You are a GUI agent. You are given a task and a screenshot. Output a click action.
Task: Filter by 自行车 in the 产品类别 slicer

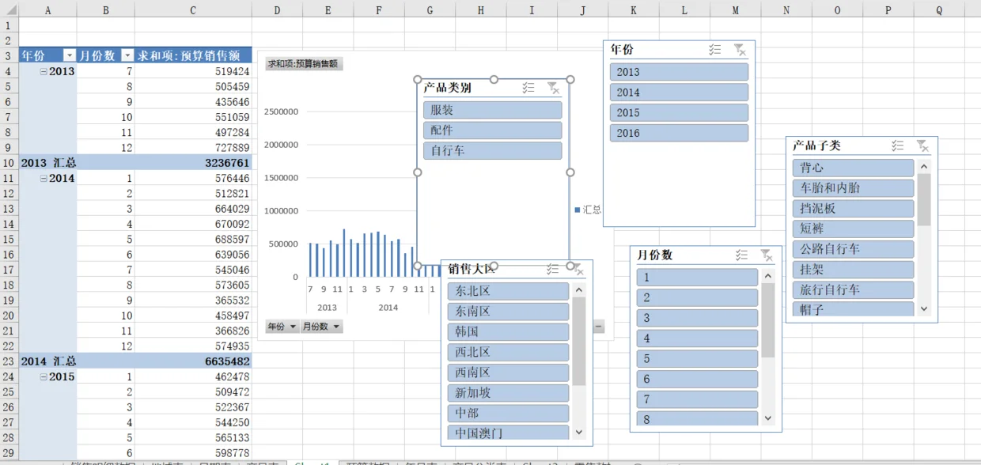click(492, 150)
